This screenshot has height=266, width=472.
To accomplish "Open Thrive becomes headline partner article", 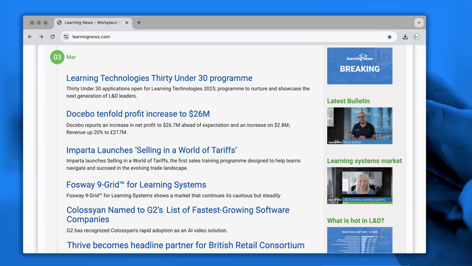I will coord(185,245).
